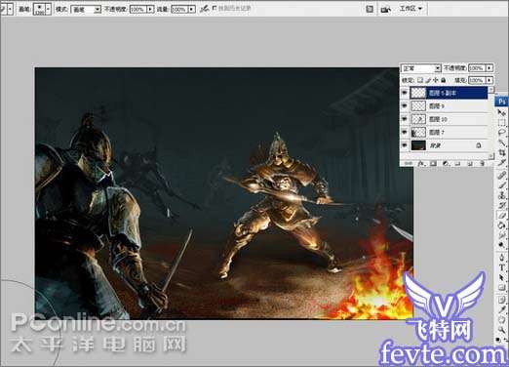509x367 pixels.
Task: Open Adobe Bridge from options bar
Action: [x=385, y=10]
